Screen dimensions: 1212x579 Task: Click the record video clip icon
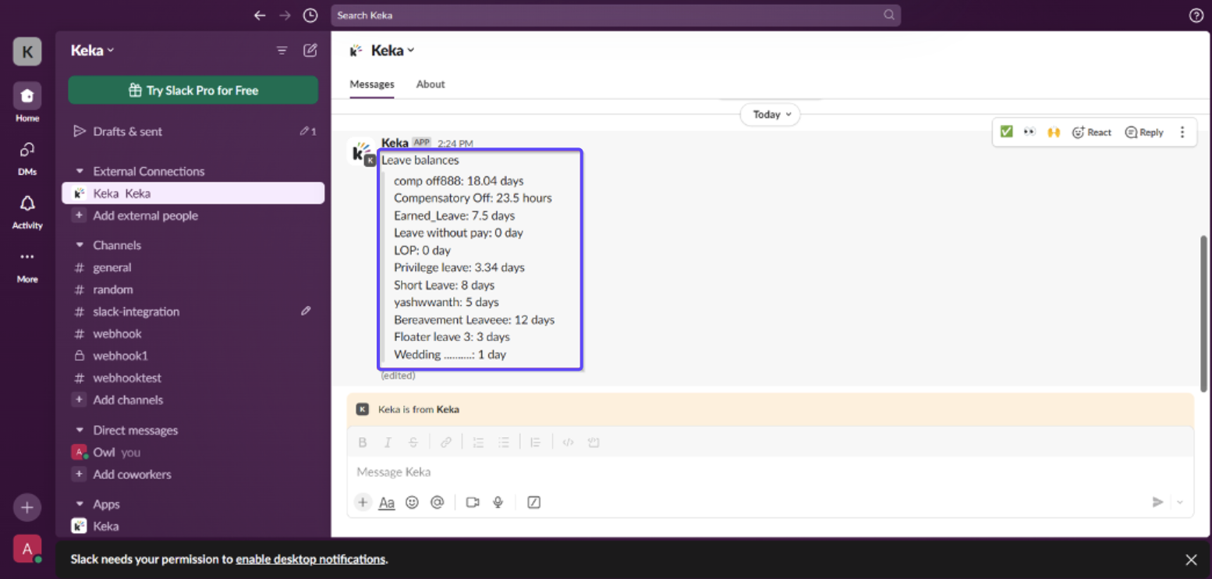tap(473, 503)
